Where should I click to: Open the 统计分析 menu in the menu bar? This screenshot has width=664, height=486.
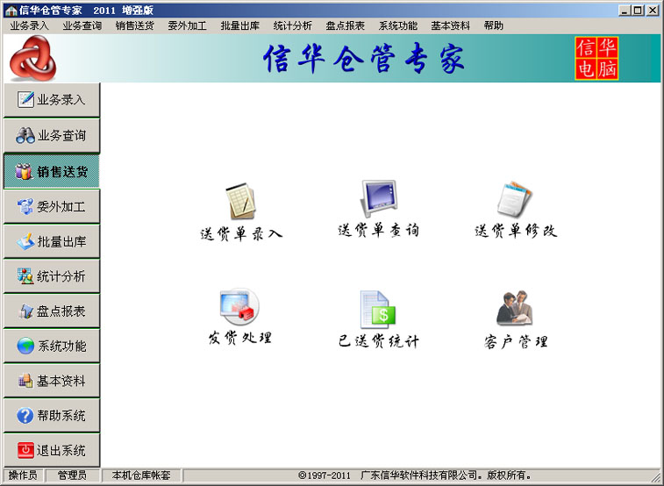tap(293, 25)
